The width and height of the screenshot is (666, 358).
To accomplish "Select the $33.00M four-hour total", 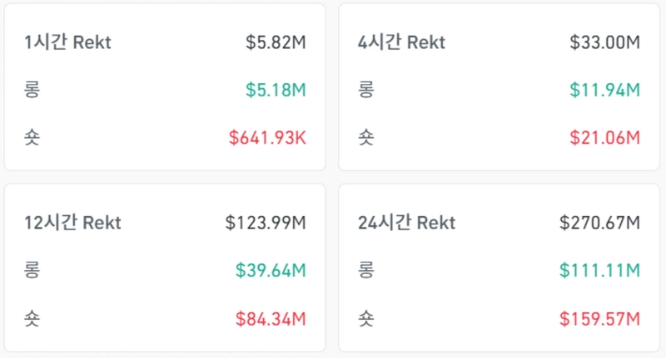I will pos(604,42).
